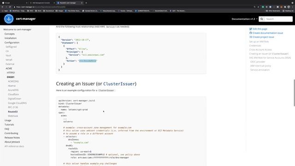Screen dimensions: 295x166
Task: Switch to the Management Console tab
Action: click(42, 3)
